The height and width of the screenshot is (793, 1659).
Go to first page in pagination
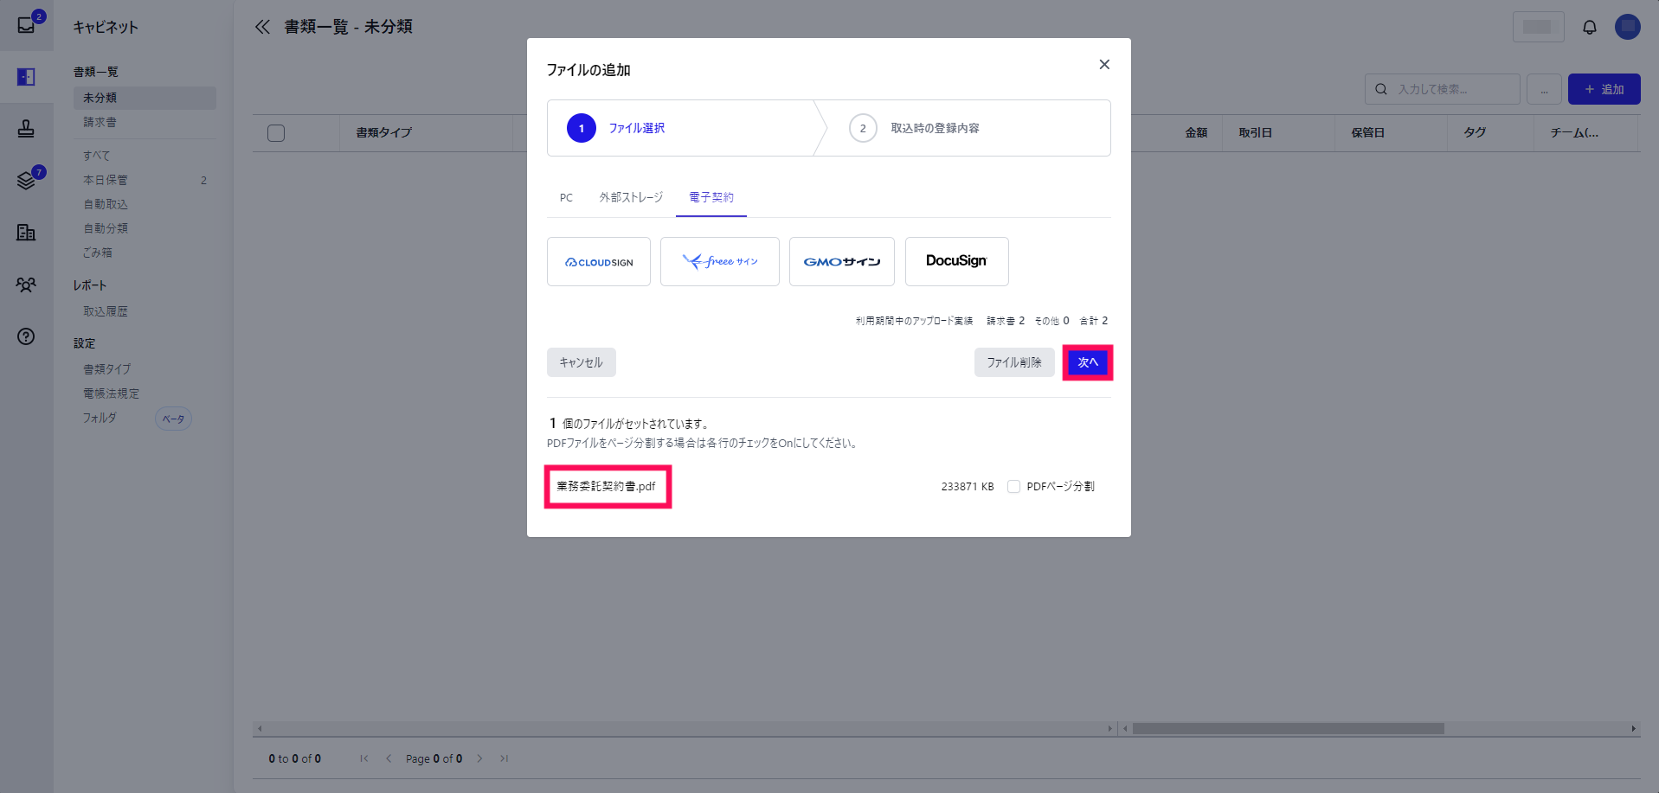point(364,758)
